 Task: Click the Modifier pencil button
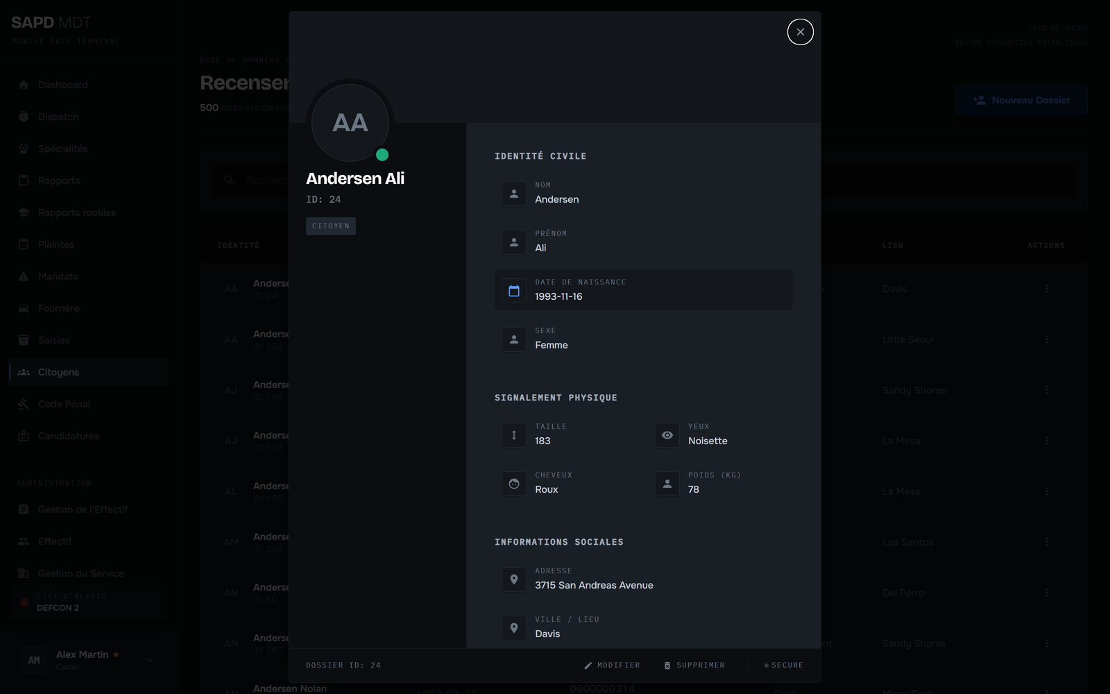tap(612, 665)
